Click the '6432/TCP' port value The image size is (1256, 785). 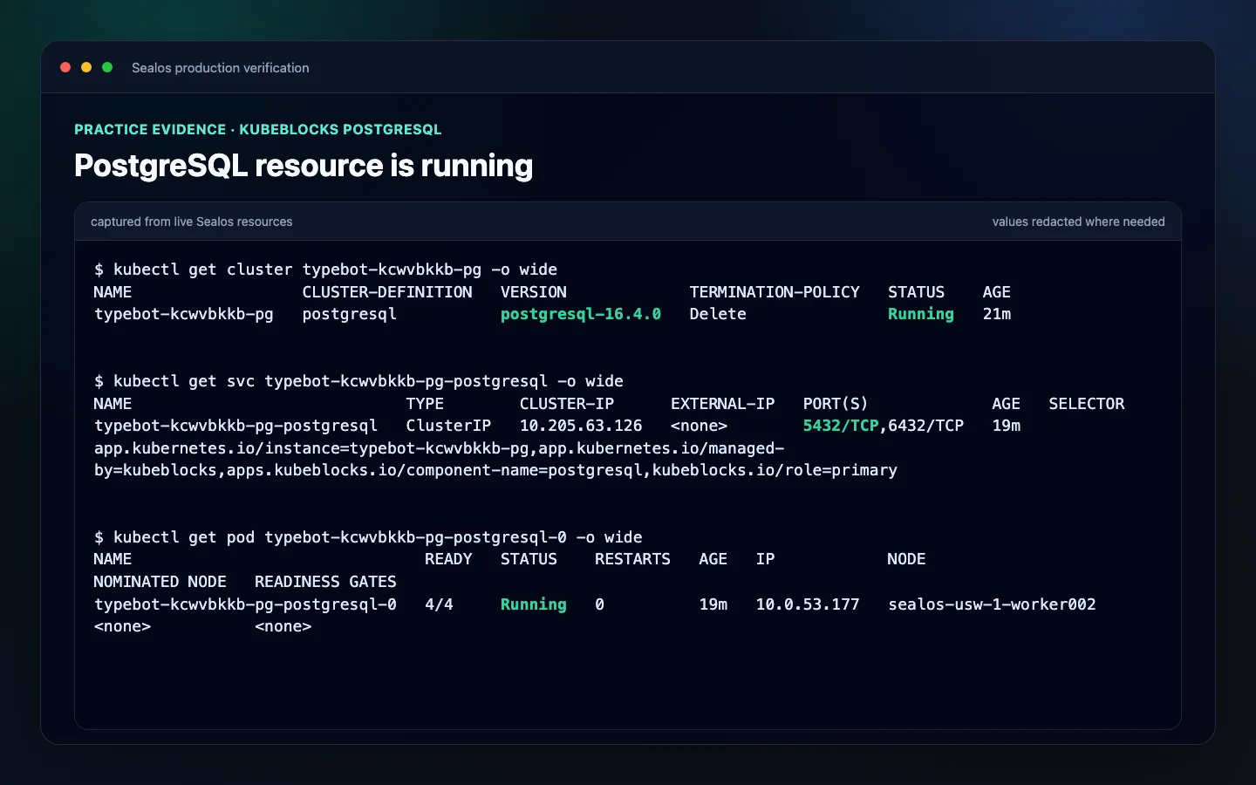[926, 426]
